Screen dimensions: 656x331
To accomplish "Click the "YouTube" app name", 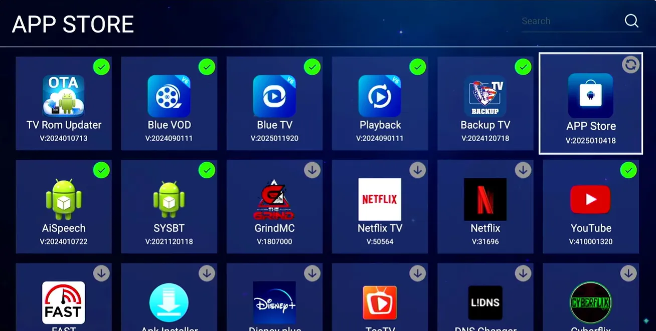I will pos(591,228).
